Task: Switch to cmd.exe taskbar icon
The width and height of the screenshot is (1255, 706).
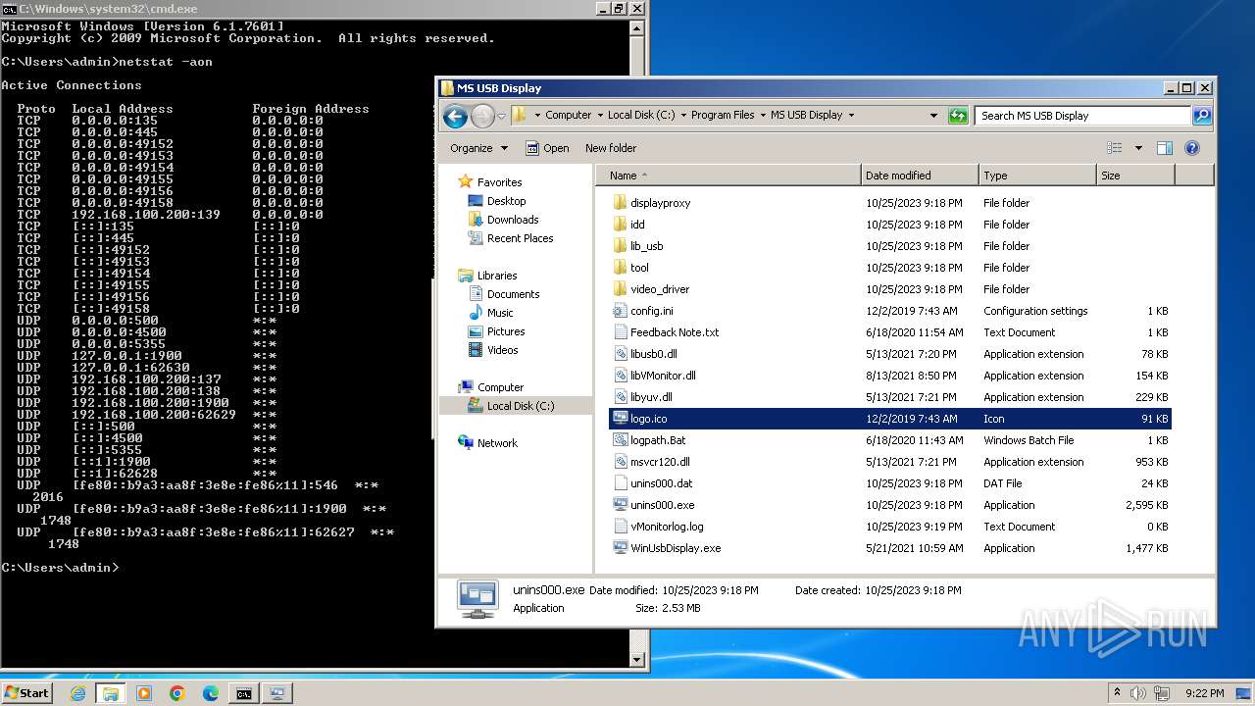Action: (x=243, y=693)
